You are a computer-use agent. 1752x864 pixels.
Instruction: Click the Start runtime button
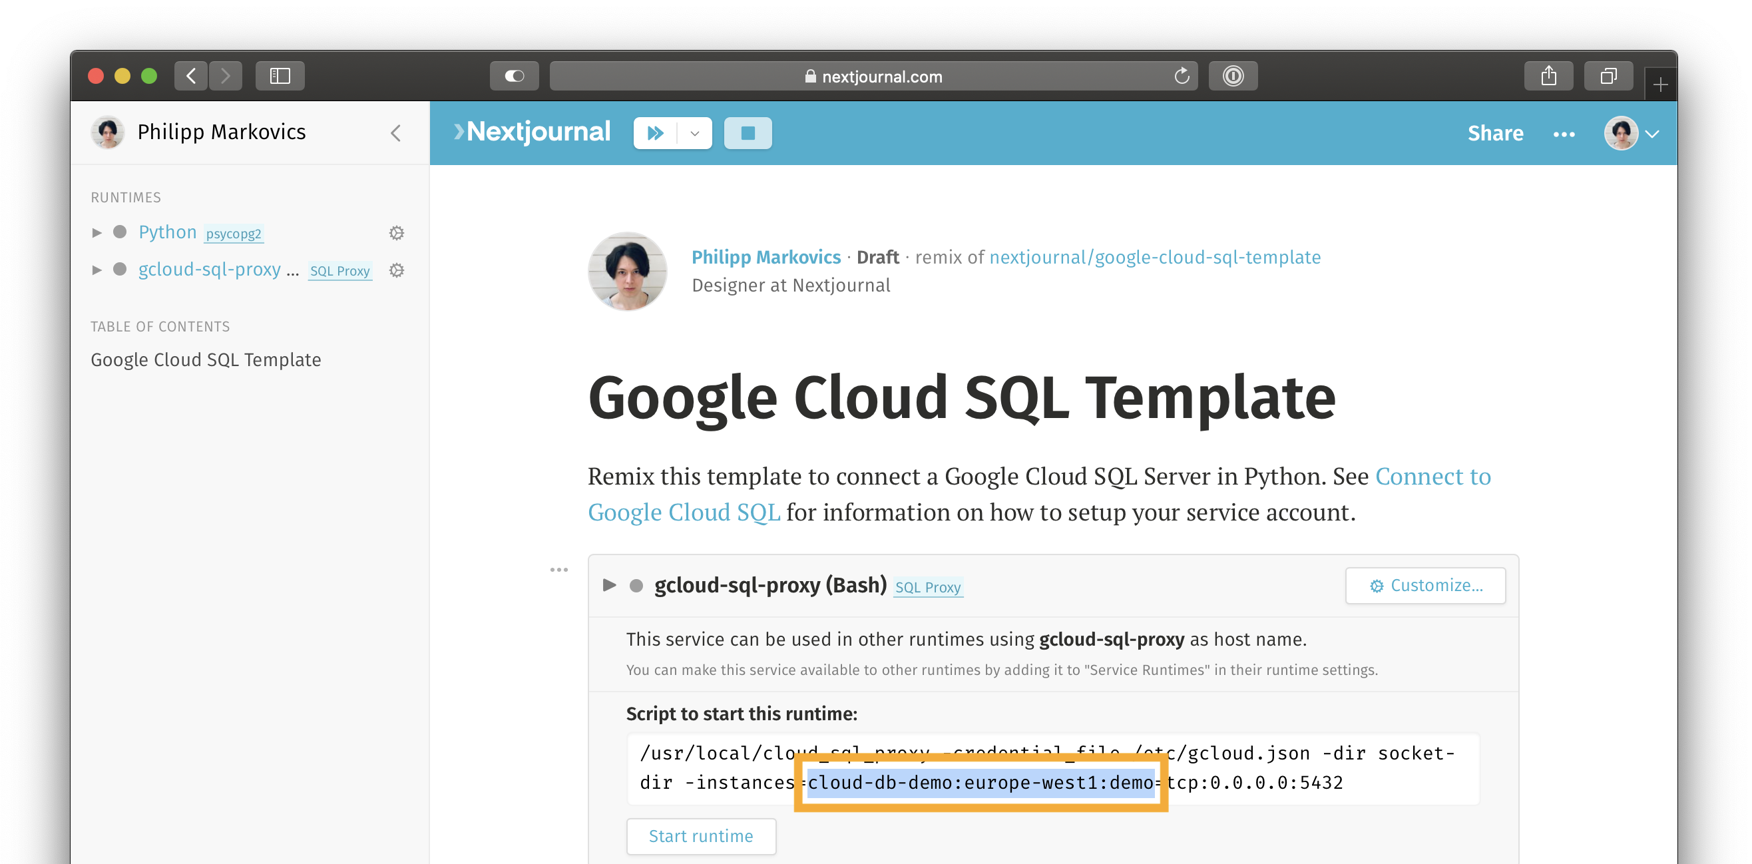click(x=701, y=836)
